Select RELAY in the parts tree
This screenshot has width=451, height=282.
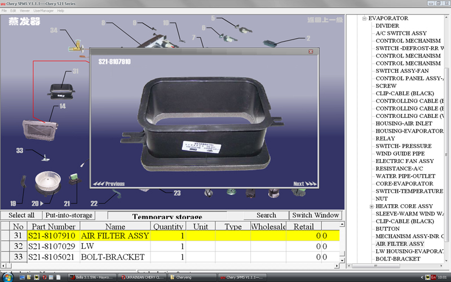pos(385,138)
